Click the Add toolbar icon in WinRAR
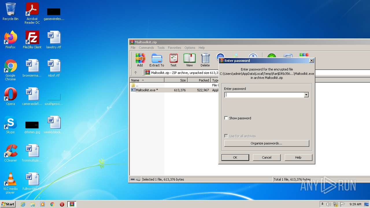 point(140,60)
